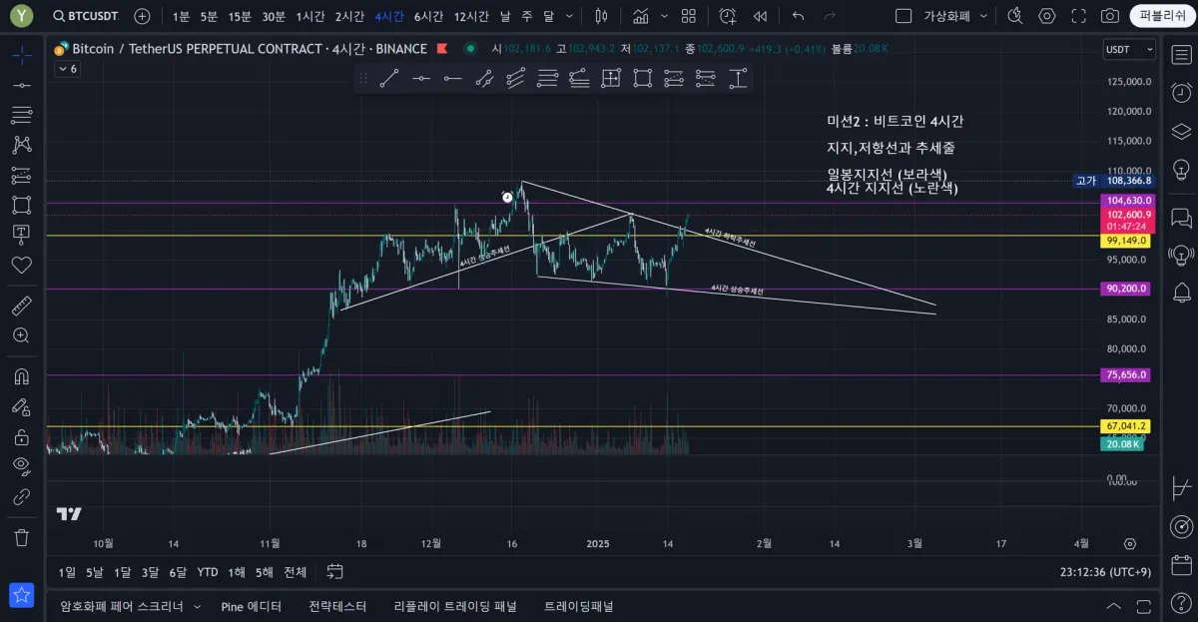The width and height of the screenshot is (1198, 622).
Task: Select the magnet snap mode icon
Action: coord(21,376)
